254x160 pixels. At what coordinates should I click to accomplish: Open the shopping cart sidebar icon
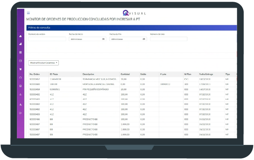(21, 69)
